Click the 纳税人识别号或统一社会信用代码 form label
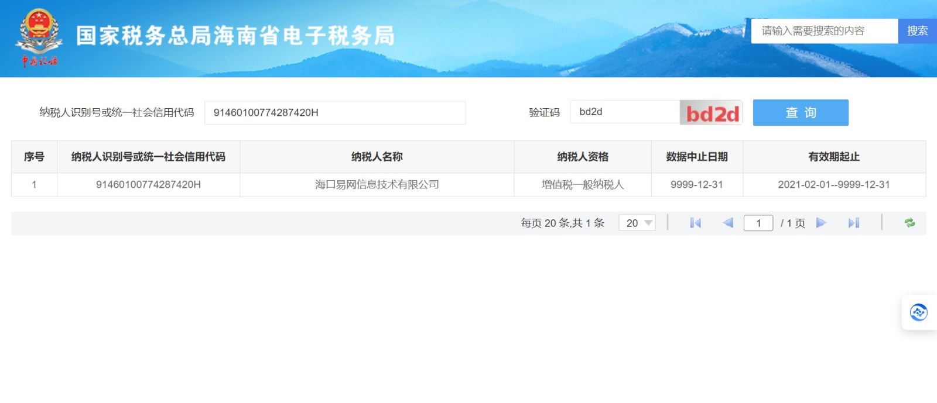Viewport: 937px width, 403px height. [117, 112]
